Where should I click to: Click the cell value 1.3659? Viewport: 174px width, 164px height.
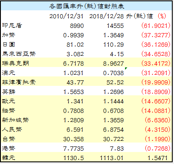pos(113,120)
